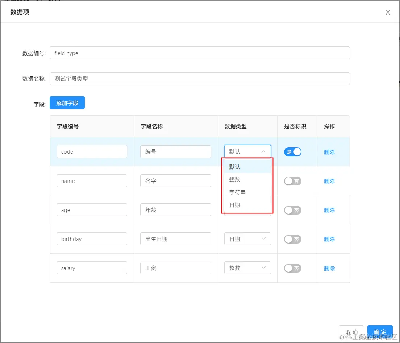
Task: Click the 确定 confirm button
Action: coord(380,331)
